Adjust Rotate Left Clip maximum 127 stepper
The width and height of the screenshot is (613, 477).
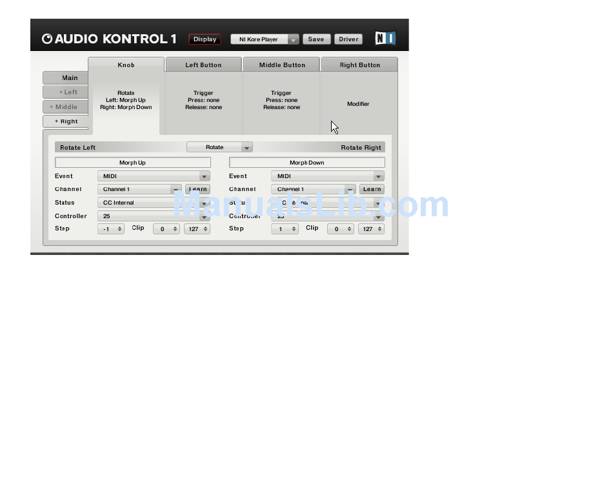[197, 228]
